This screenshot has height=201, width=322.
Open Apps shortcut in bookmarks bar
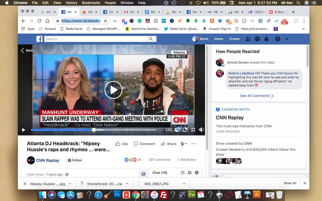[x=28, y=29]
